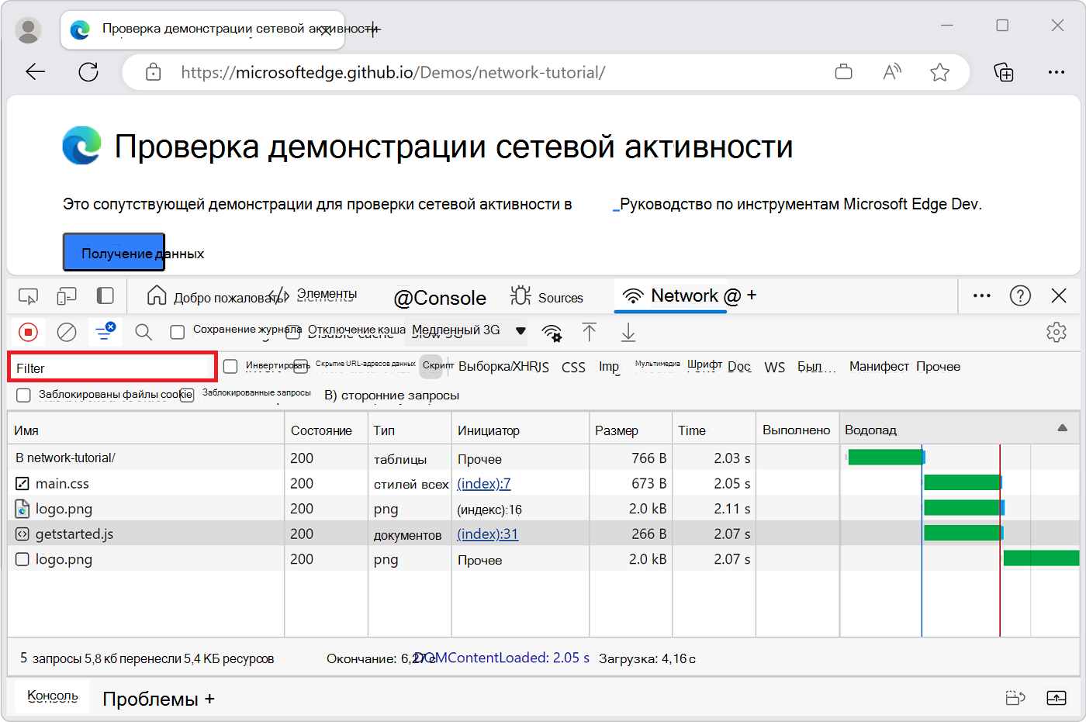Image resolution: width=1086 pixels, height=722 pixels.
Task: Toggle the device emulation mode
Action: point(67,296)
